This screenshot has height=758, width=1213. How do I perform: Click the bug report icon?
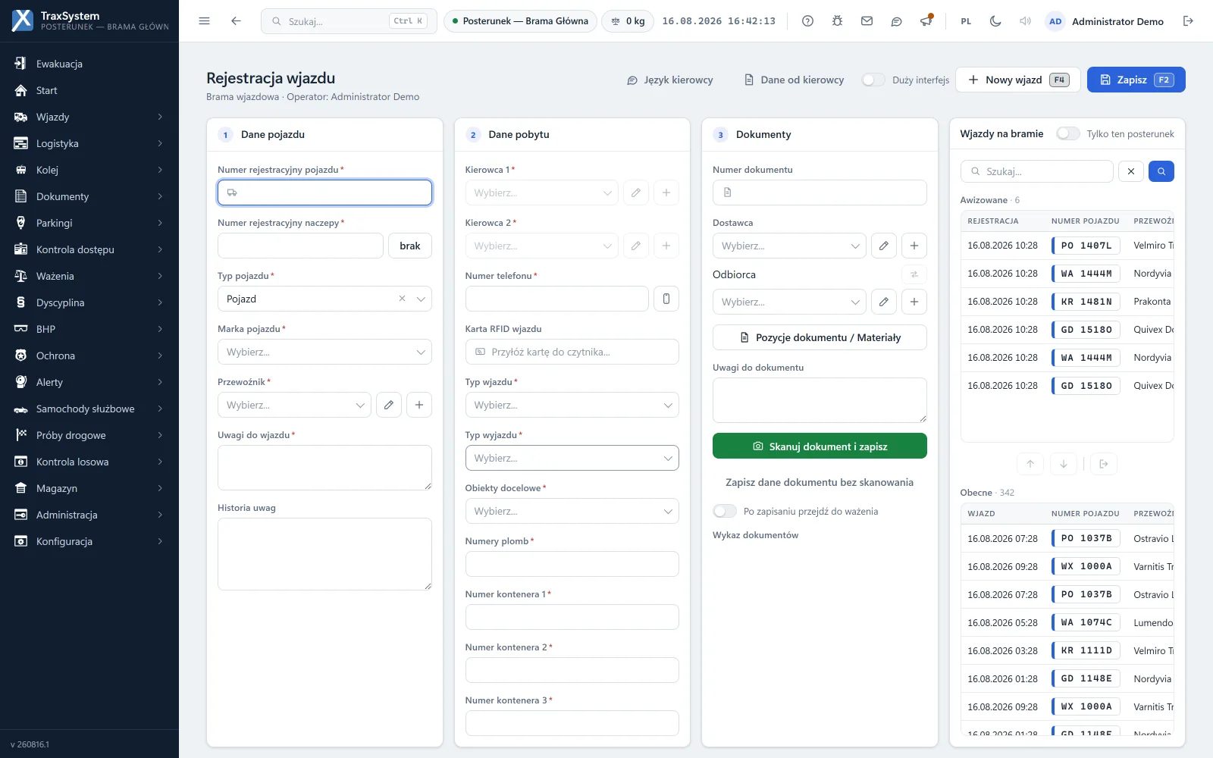(x=837, y=21)
